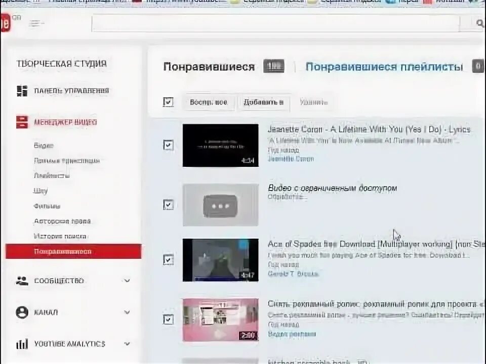Open the Jeanette Coron channel link
Viewport: 486px width, 364px height.
pyautogui.click(x=291, y=159)
